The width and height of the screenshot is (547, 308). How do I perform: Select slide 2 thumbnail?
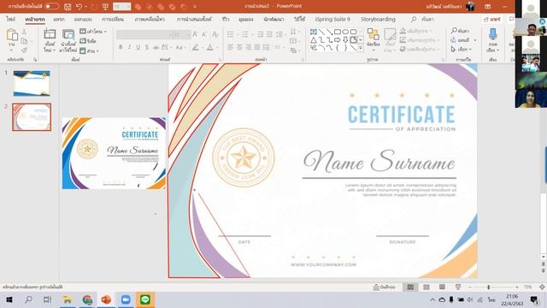point(32,117)
